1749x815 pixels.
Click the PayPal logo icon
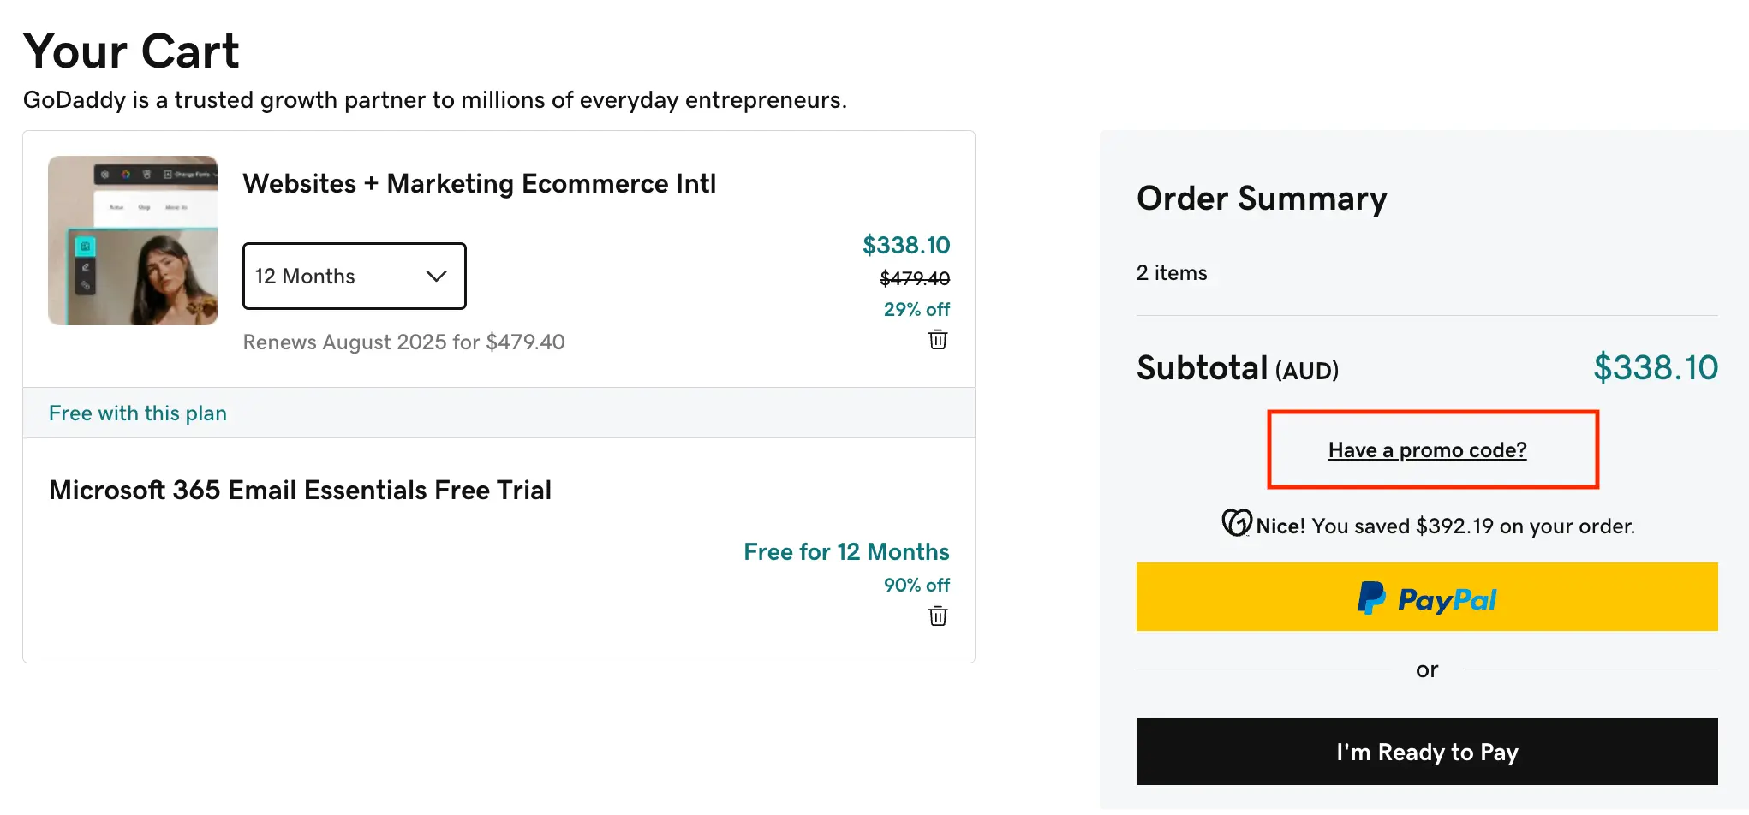tap(1371, 598)
